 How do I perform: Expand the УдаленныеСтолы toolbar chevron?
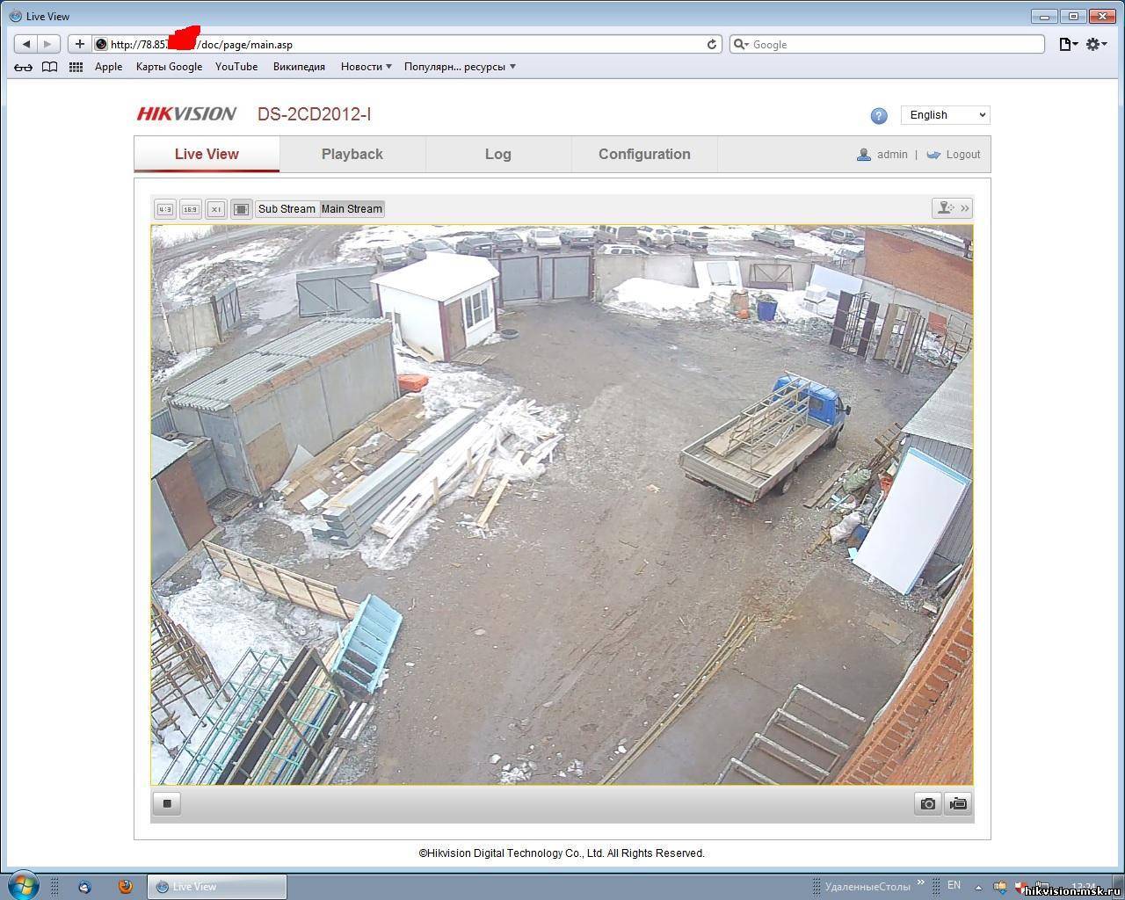921,882
